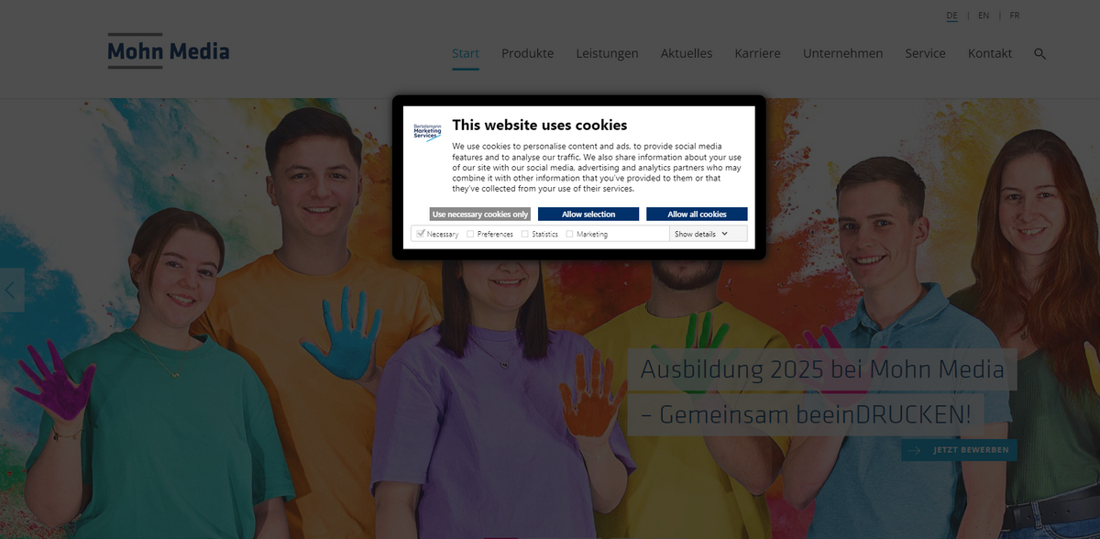Expand Show details in cookie dialog
Screen dimensions: 1100x539
coord(701,234)
